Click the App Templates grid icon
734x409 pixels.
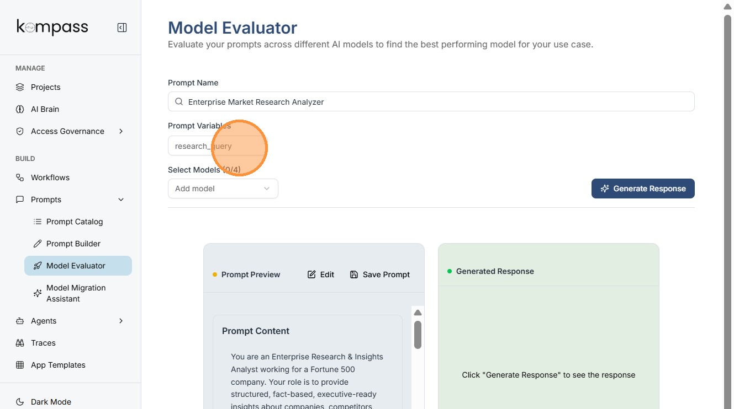tap(20, 365)
